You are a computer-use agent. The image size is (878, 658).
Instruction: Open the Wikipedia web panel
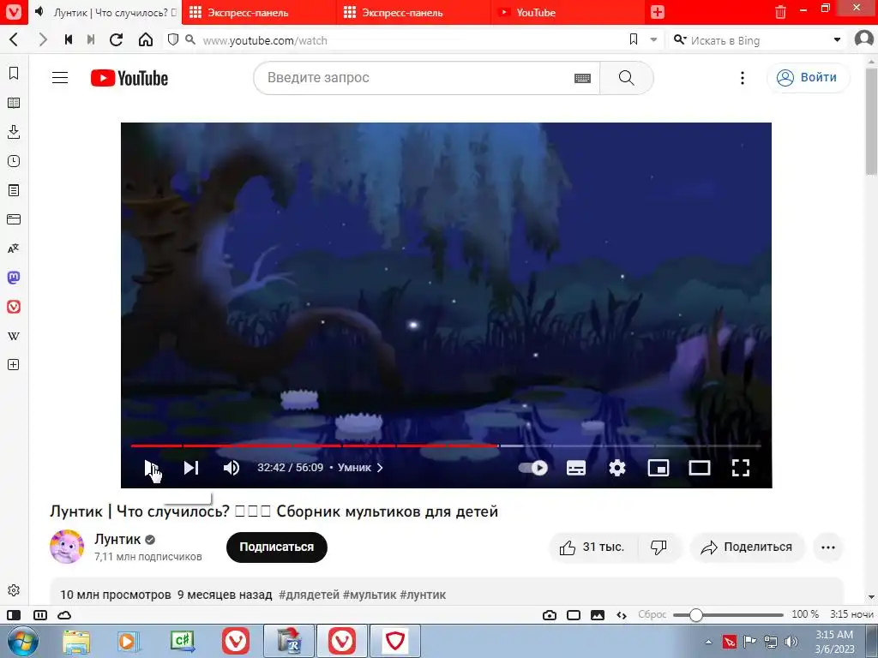[x=14, y=336]
